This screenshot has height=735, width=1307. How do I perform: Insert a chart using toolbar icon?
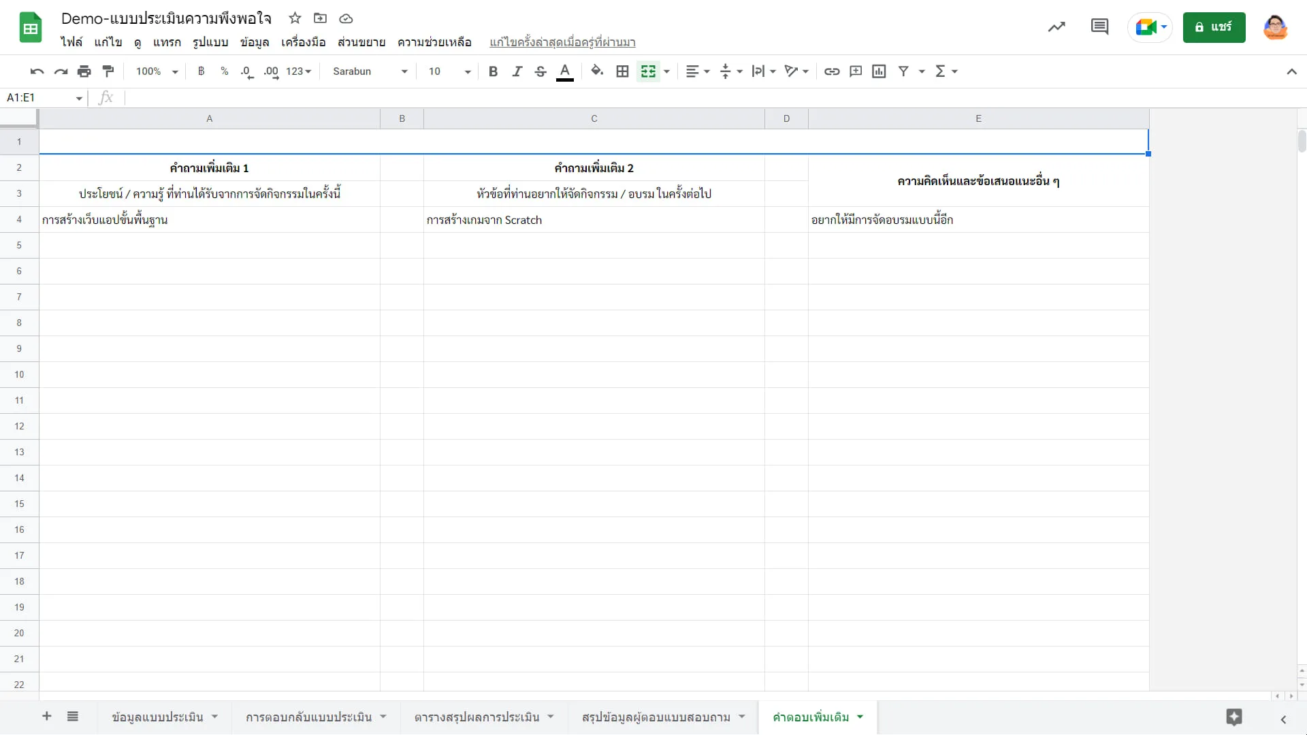[879, 71]
